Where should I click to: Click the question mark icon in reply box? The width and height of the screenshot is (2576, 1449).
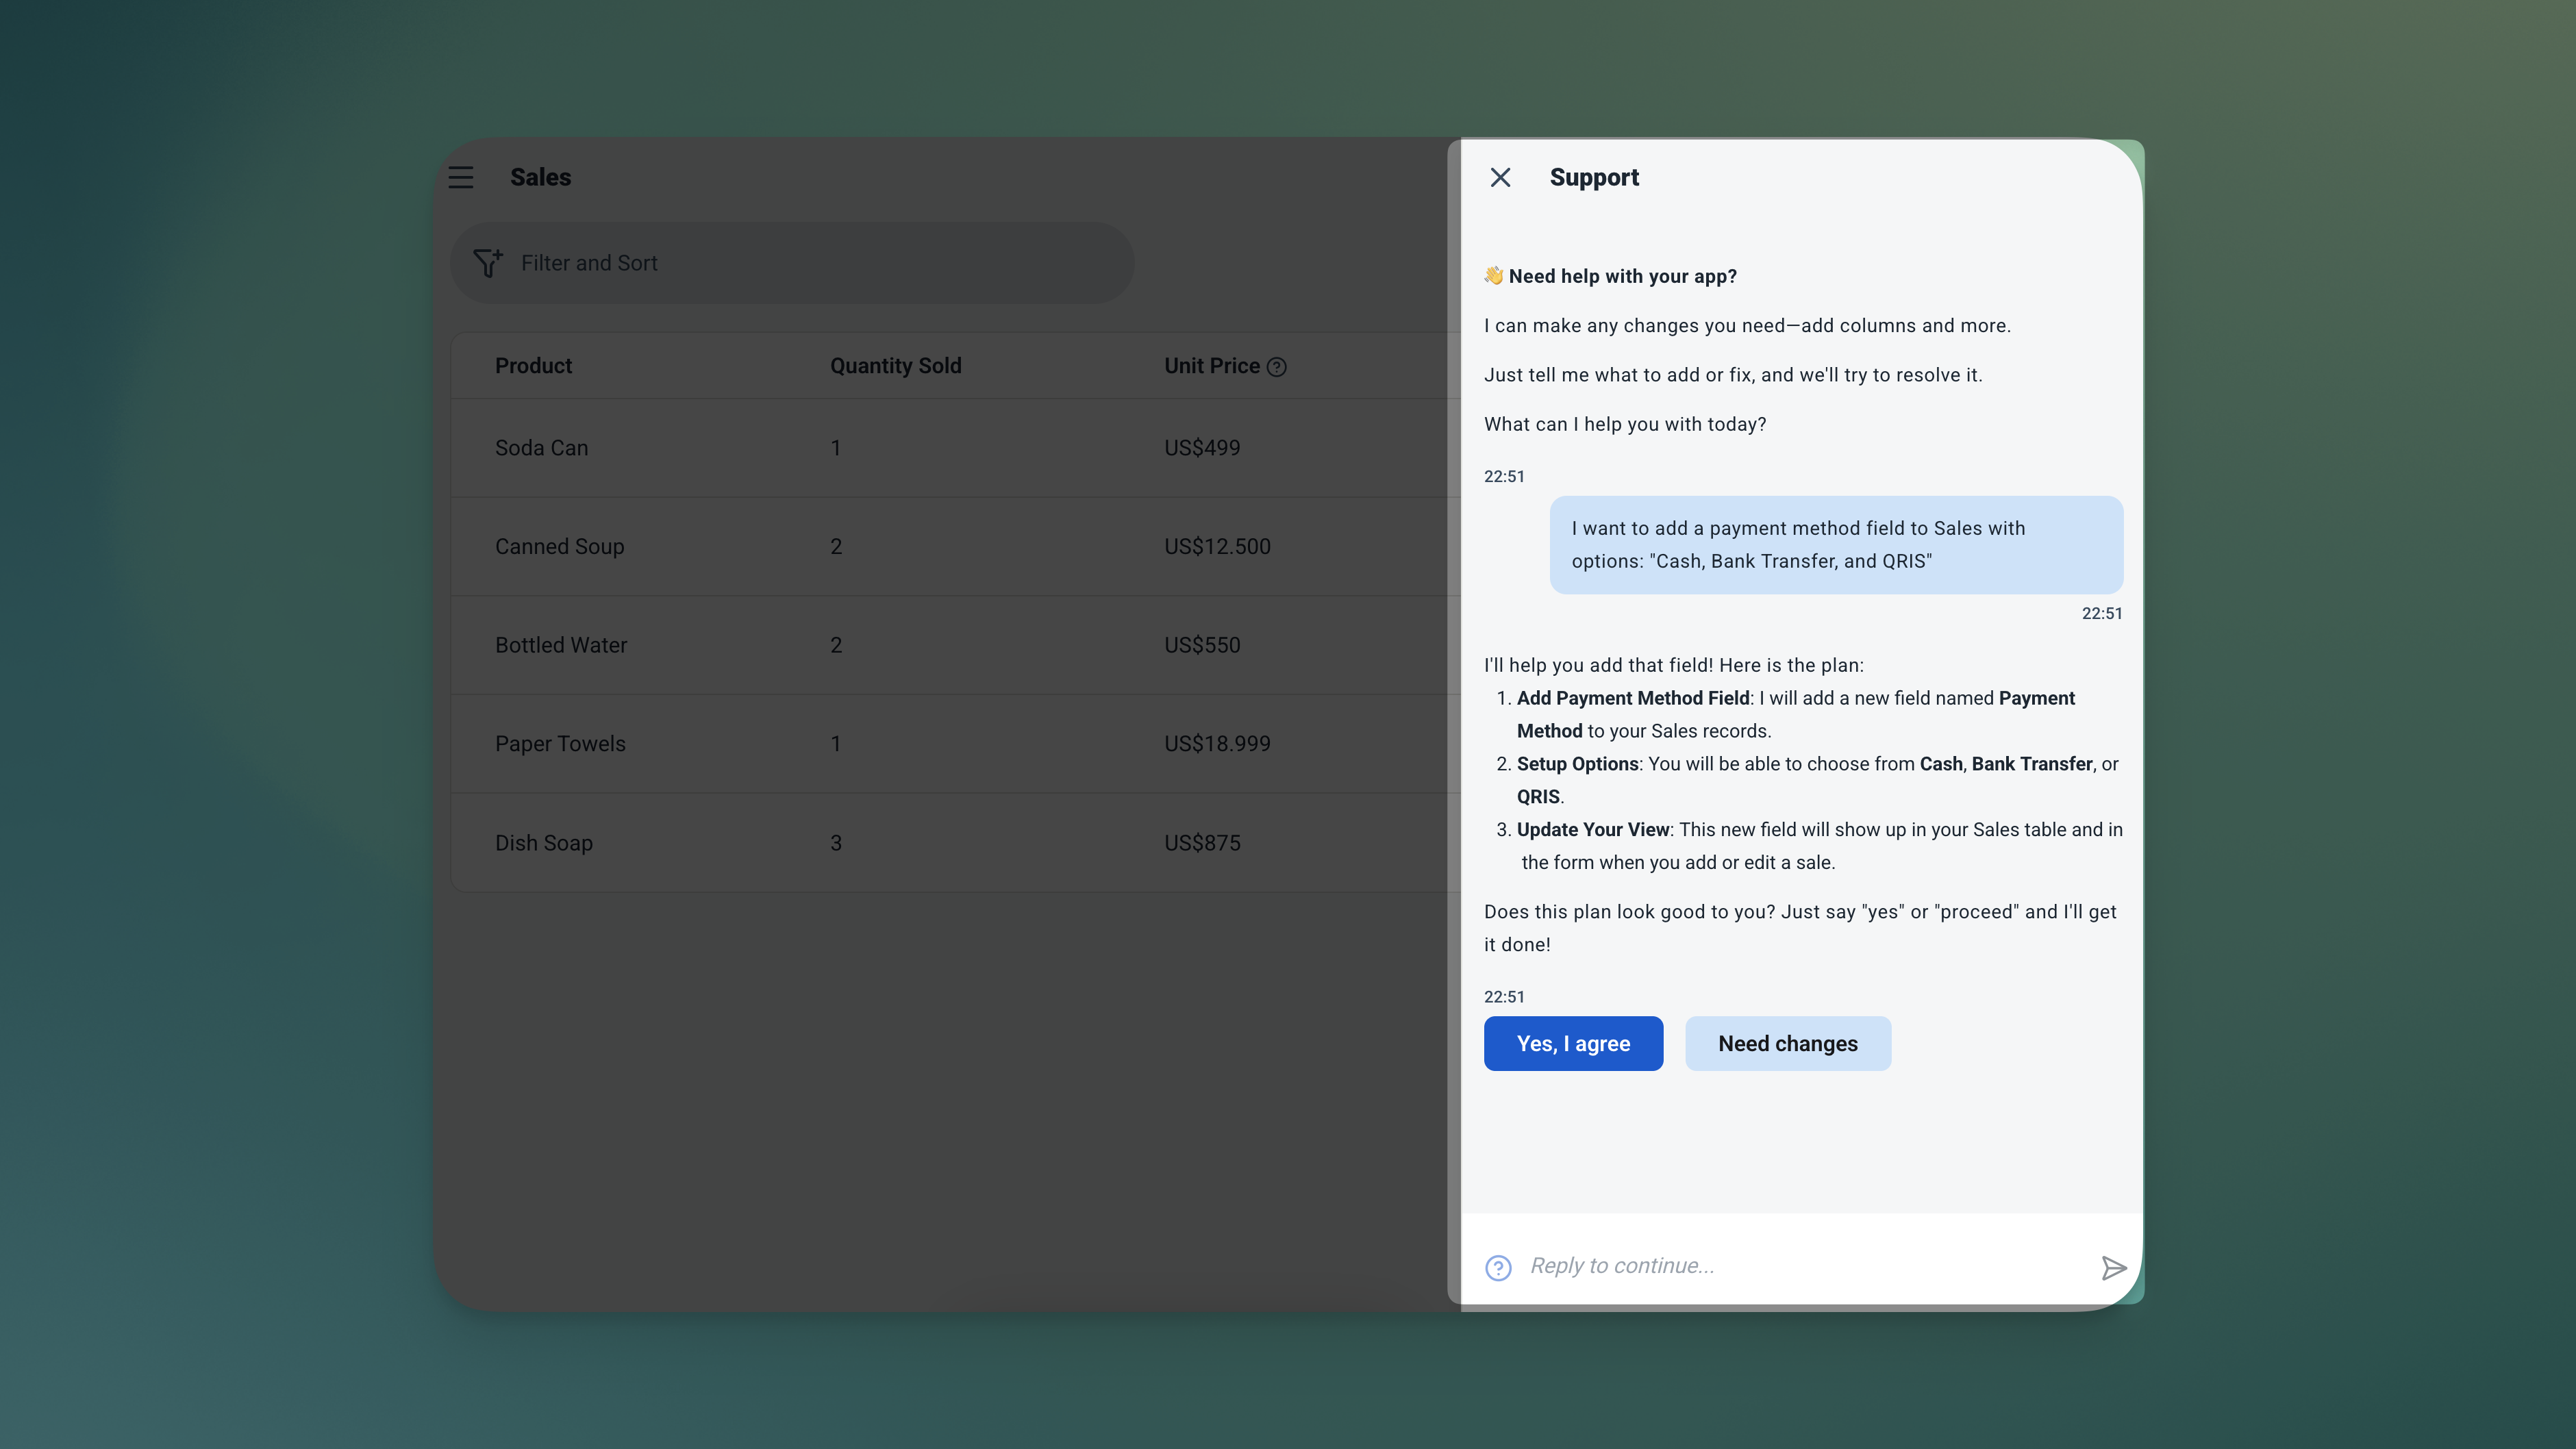point(1498,1267)
